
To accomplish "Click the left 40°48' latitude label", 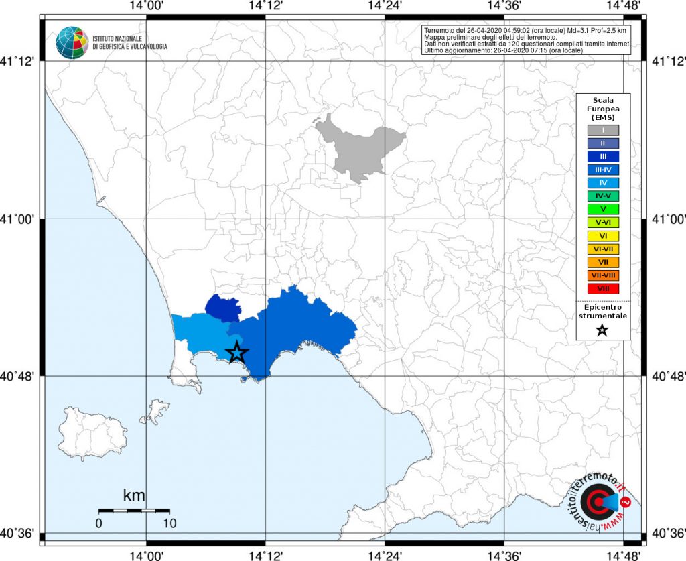I will point(17,376).
